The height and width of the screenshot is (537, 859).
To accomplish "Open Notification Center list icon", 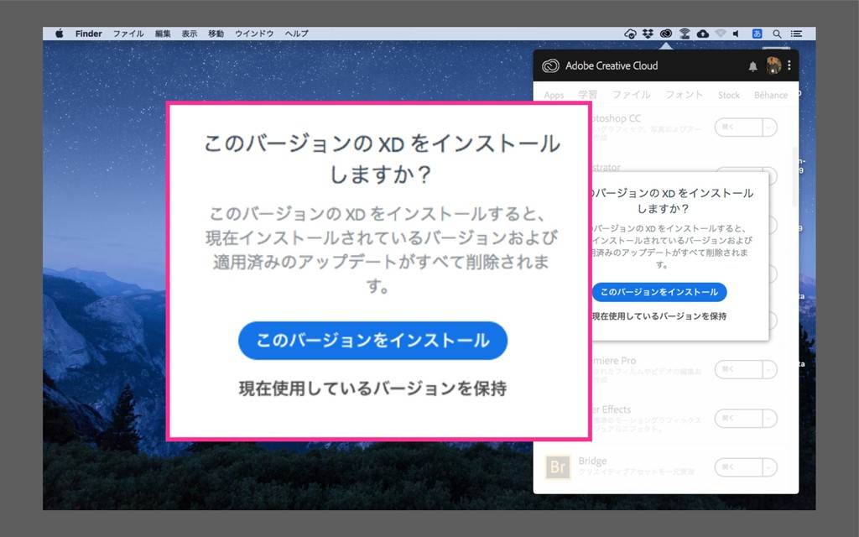I will tap(796, 34).
